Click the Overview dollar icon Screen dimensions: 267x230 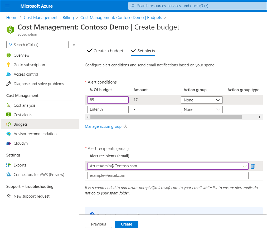8,55
